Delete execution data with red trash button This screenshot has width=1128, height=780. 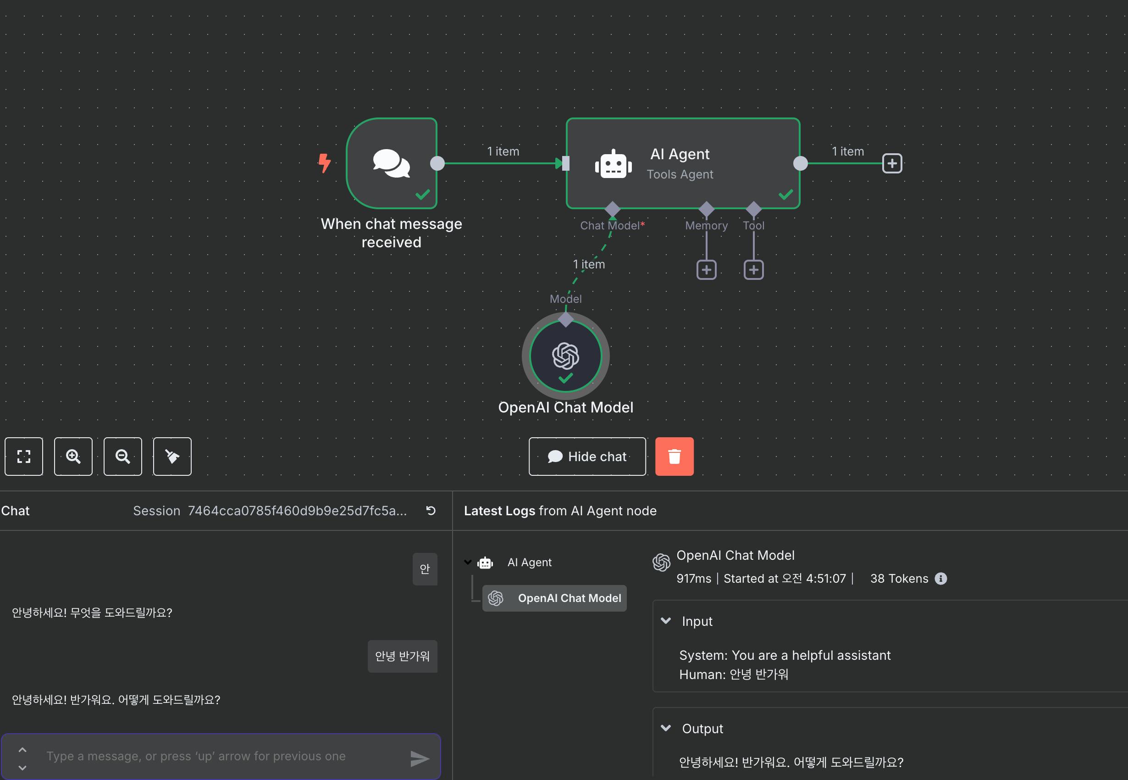coord(675,457)
